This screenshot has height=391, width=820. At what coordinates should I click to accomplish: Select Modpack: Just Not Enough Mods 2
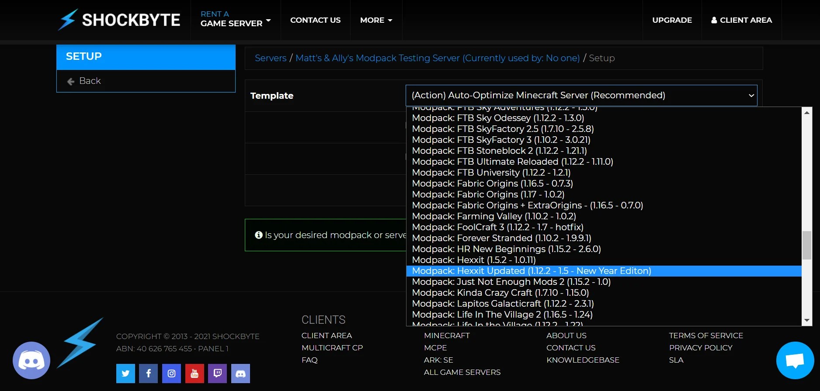pos(604,282)
